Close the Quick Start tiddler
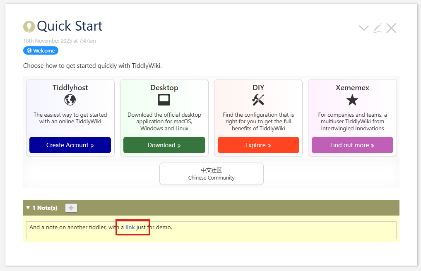Screen dimensions: 421x271 pos(391,28)
